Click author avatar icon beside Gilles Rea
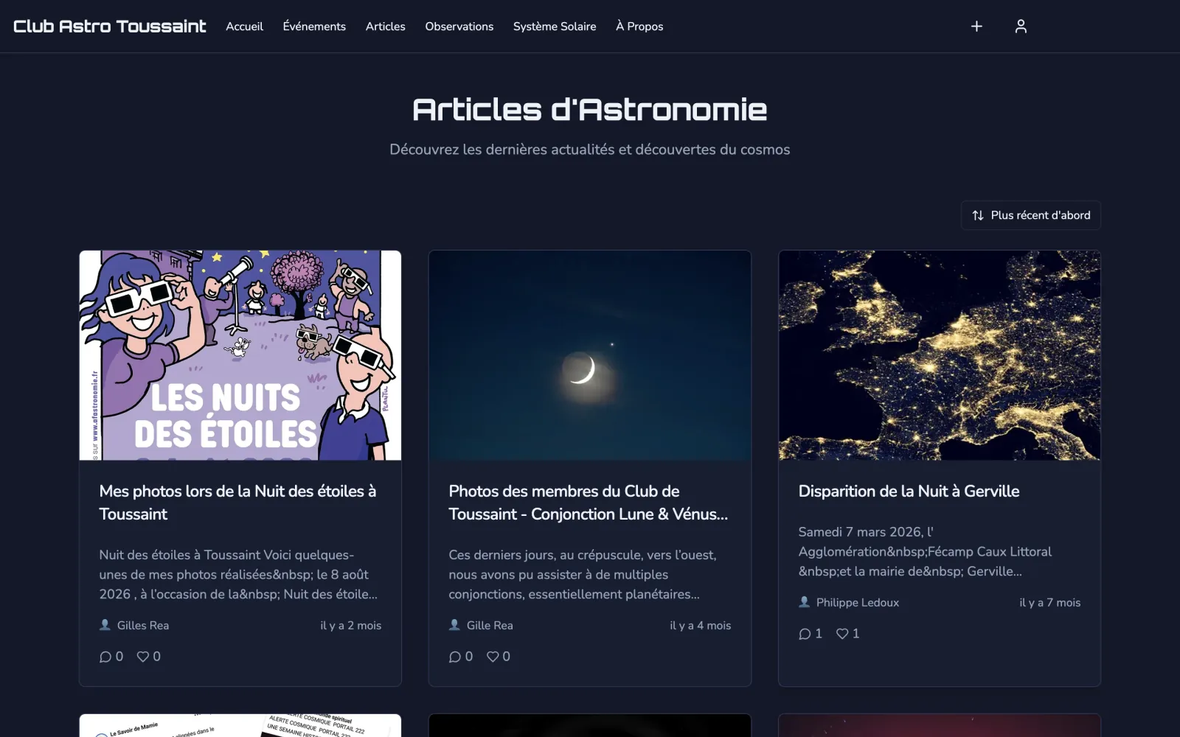 point(105,625)
